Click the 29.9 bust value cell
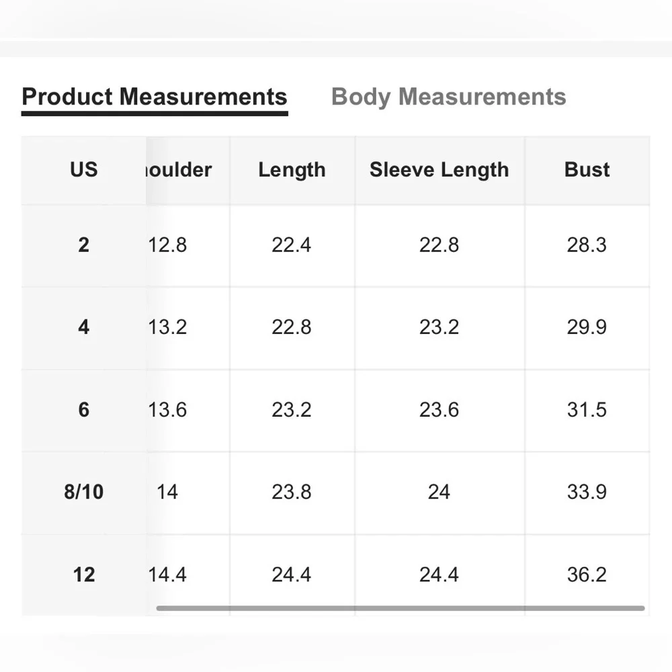This screenshot has height=672, width=672. pyautogui.click(x=587, y=327)
